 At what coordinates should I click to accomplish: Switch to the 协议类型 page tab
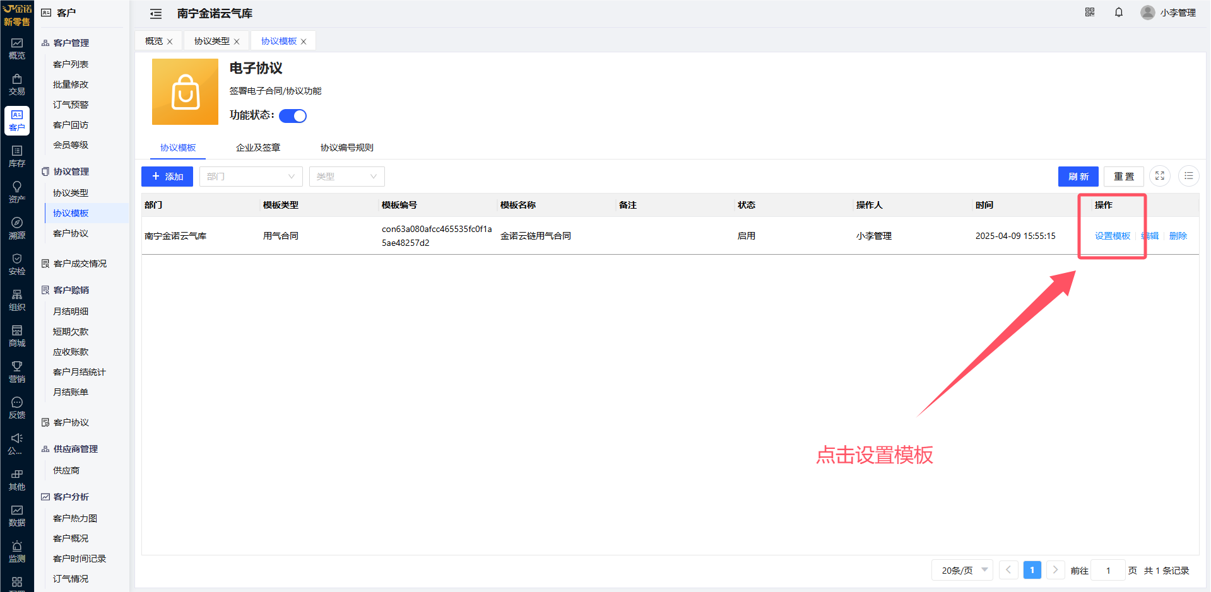click(x=212, y=41)
